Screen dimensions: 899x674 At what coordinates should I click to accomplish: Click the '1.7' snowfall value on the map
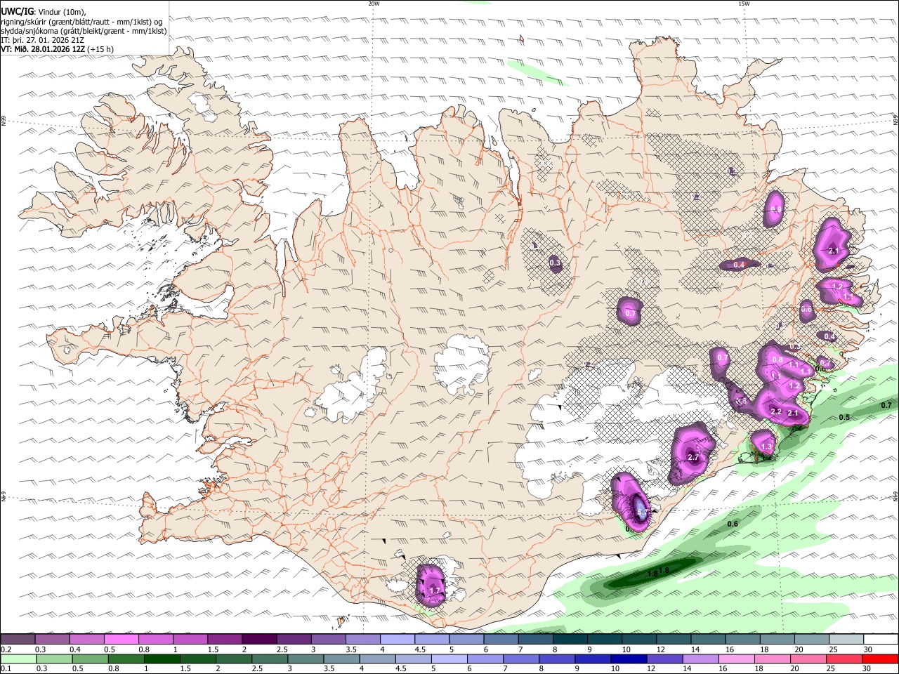pyautogui.click(x=434, y=591)
